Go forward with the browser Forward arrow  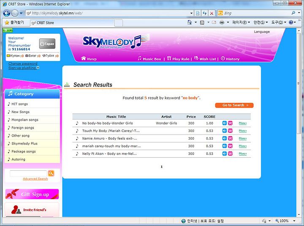15,13
